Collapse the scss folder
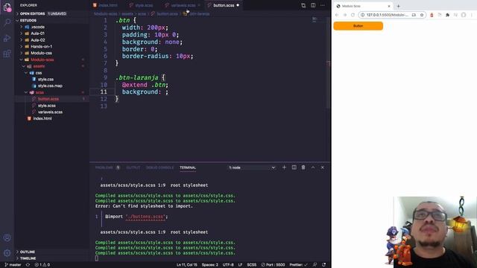The width and height of the screenshot is (477, 268). [x=40, y=92]
